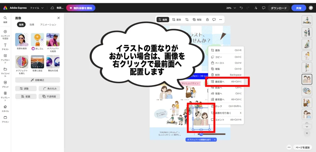Click the comment icon in floating toolbar
This screenshot has height=152, width=316.
coord(214,19)
